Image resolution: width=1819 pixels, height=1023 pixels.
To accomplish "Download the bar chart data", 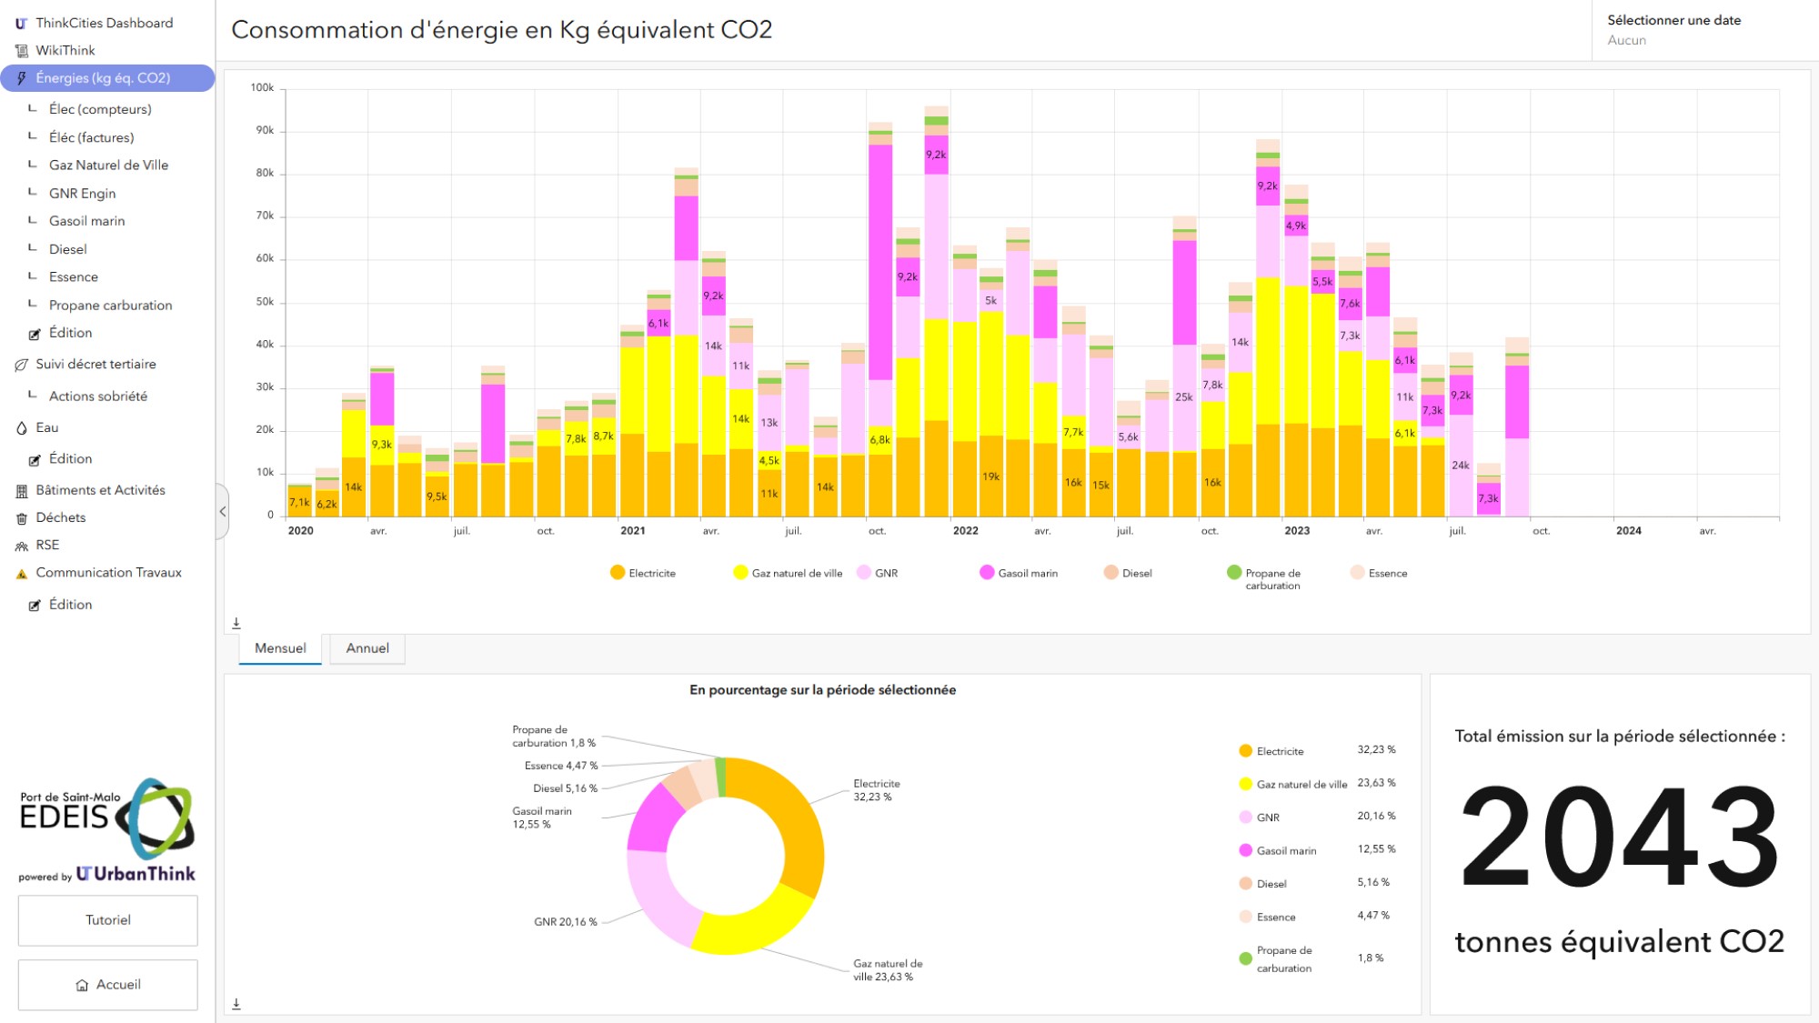I will pos(236,623).
